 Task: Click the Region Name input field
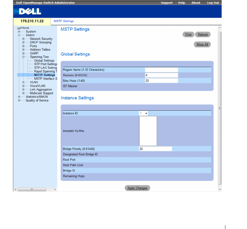[161, 70]
